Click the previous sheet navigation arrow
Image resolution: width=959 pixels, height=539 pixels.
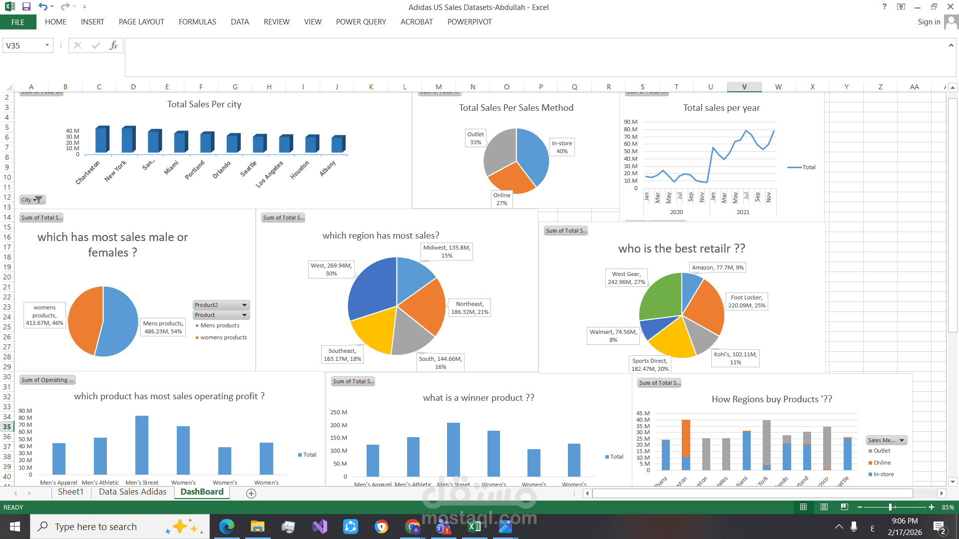pos(15,494)
